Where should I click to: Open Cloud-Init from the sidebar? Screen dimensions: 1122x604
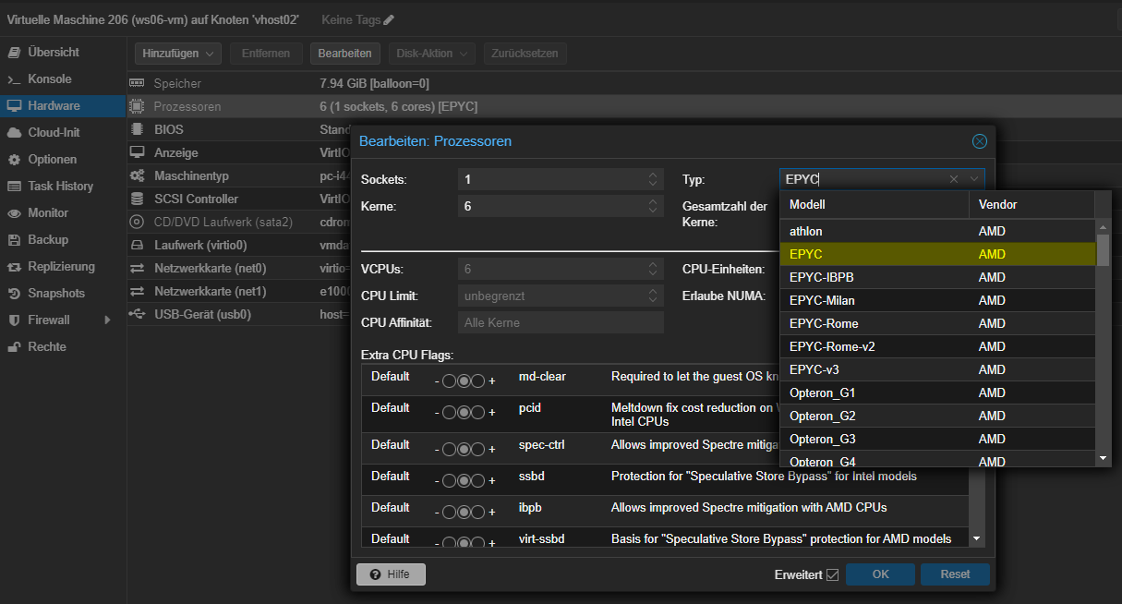(x=54, y=132)
